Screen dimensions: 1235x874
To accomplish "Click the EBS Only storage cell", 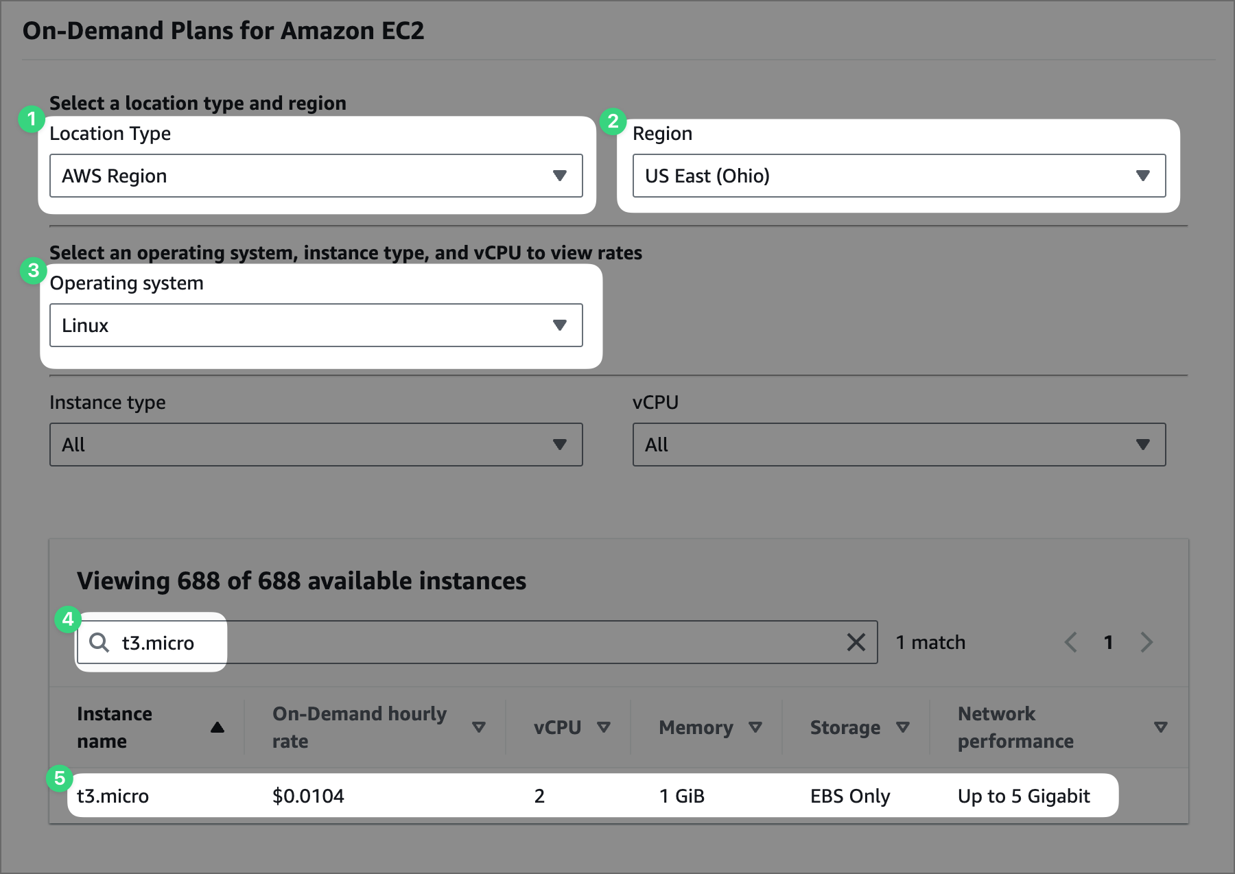I will tap(850, 796).
